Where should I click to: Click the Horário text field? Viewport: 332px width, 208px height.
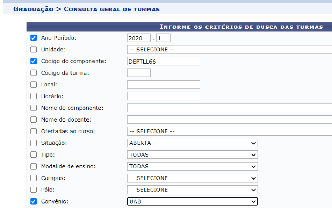(163, 96)
